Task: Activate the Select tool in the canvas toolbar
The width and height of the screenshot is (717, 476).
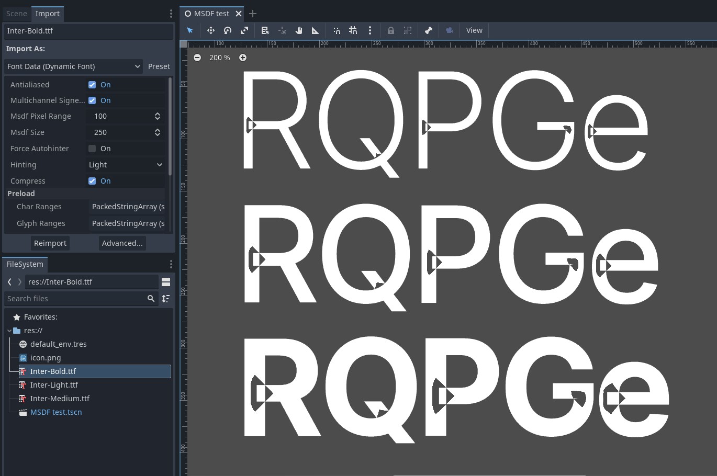Action: click(190, 30)
